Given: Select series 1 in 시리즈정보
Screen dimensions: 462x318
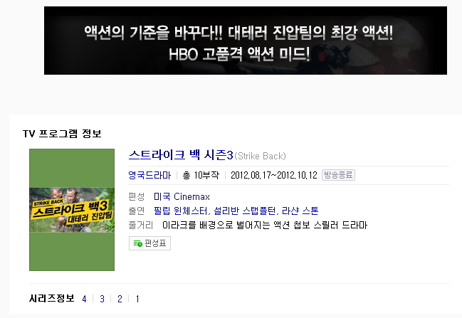Looking at the screenshot, I should point(137,299).
